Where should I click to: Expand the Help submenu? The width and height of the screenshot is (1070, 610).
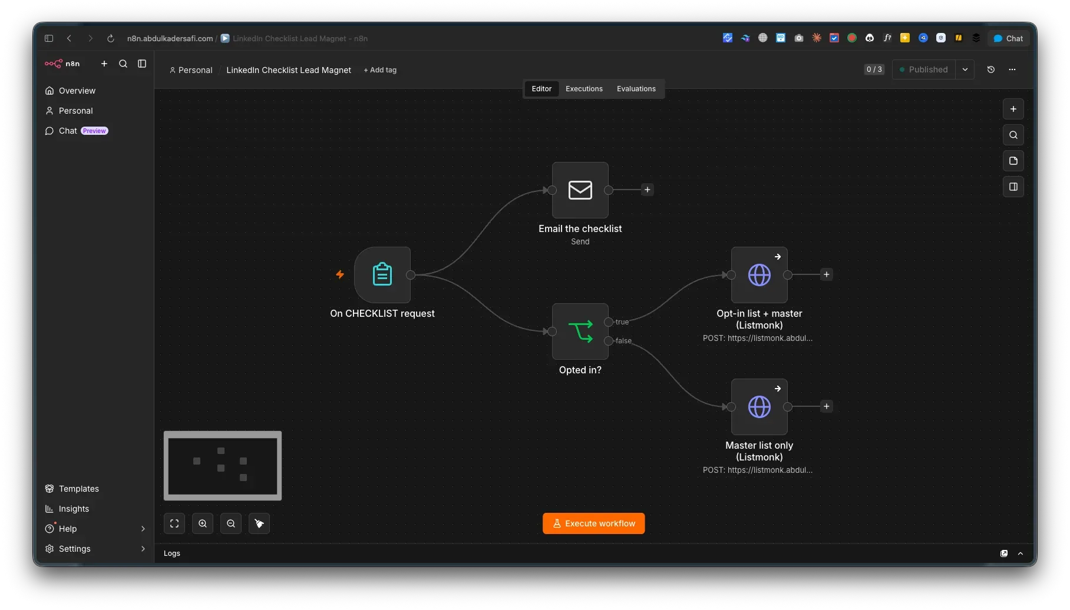coord(143,529)
